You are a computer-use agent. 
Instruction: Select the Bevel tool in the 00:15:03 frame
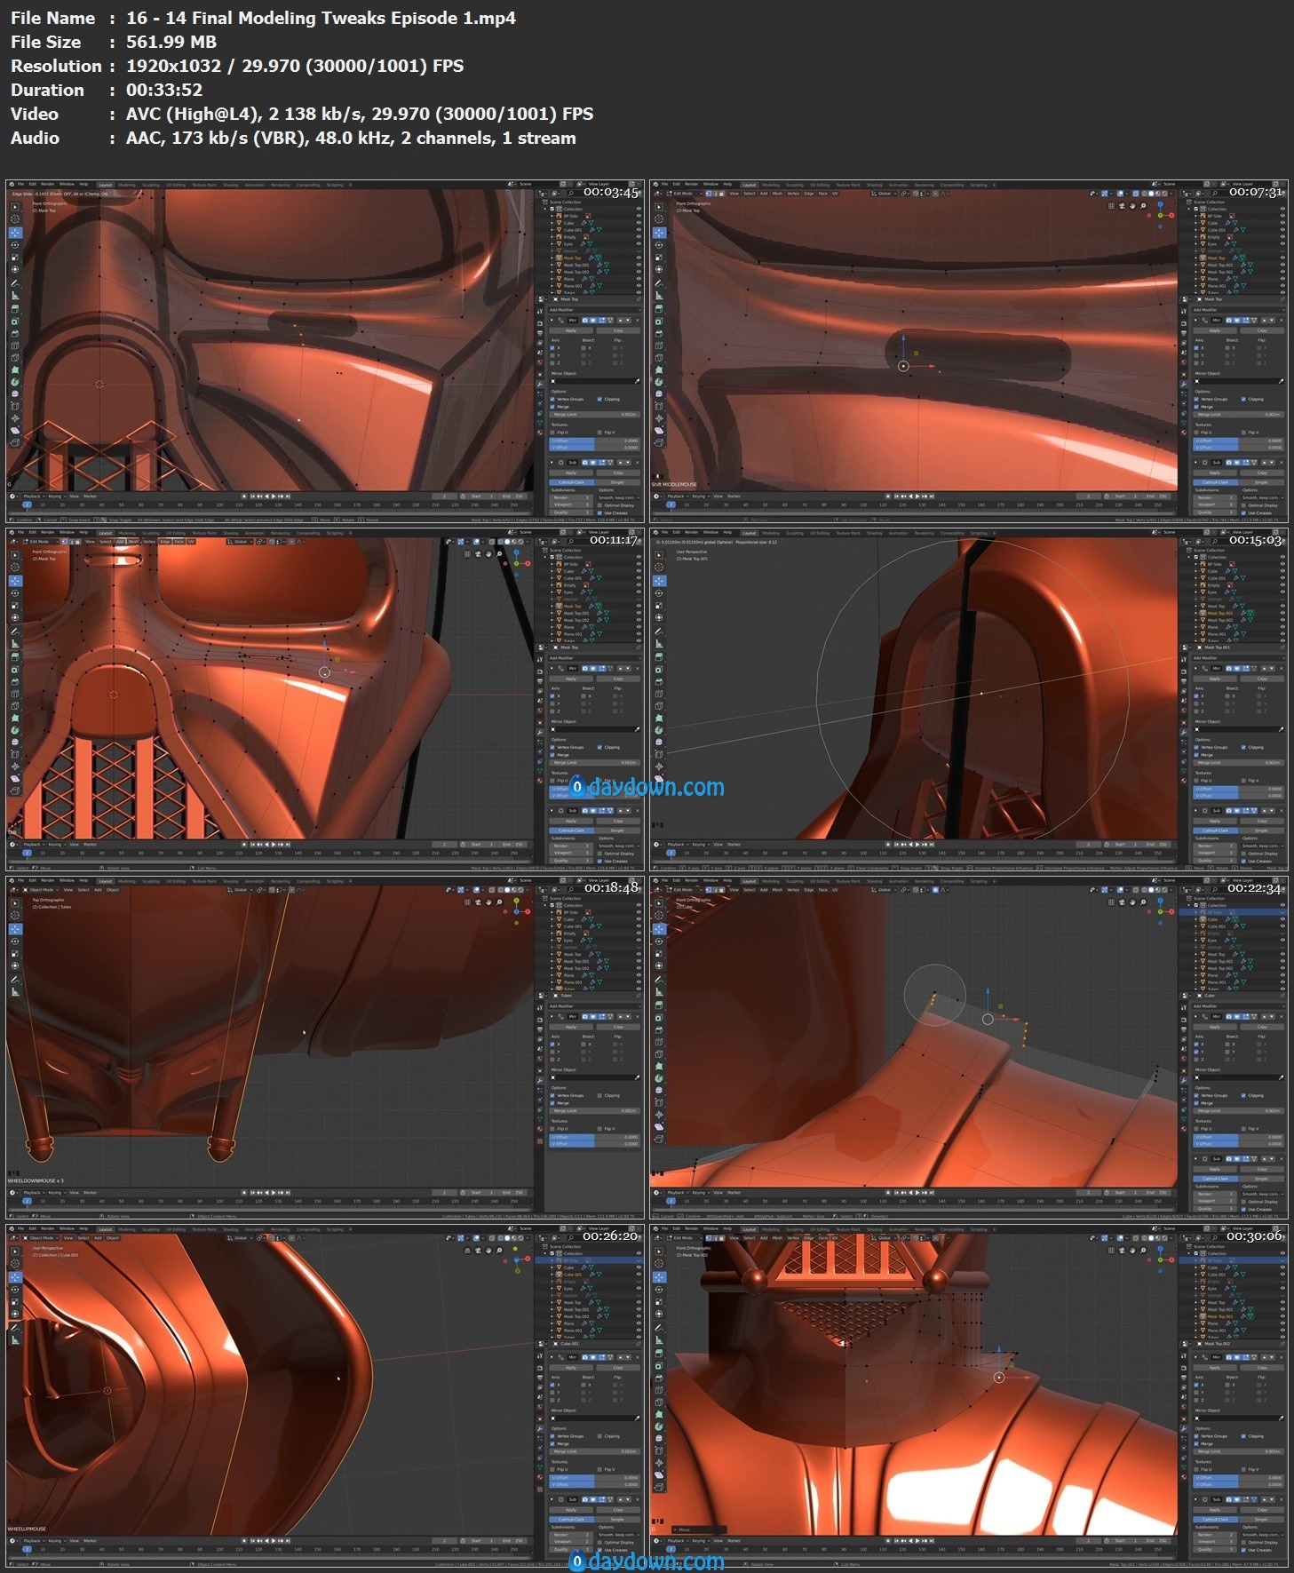[659, 681]
